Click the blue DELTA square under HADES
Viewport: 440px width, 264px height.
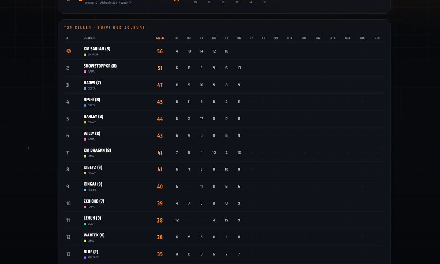(x=85, y=88)
